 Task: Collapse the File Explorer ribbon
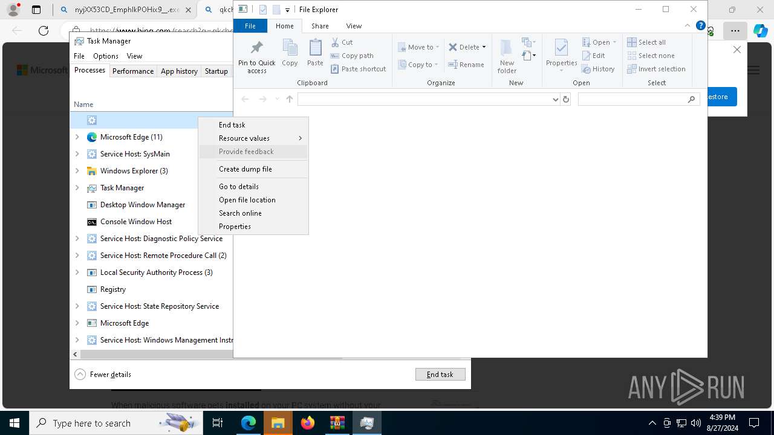pos(688,25)
